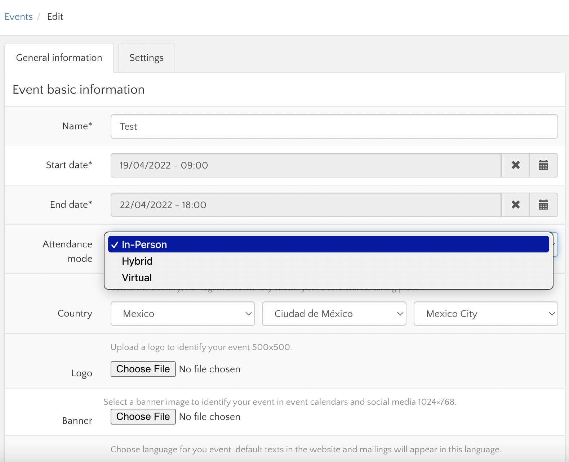The width and height of the screenshot is (569, 462).
Task: Clear the End date with X icon
Action: (516, 205)
